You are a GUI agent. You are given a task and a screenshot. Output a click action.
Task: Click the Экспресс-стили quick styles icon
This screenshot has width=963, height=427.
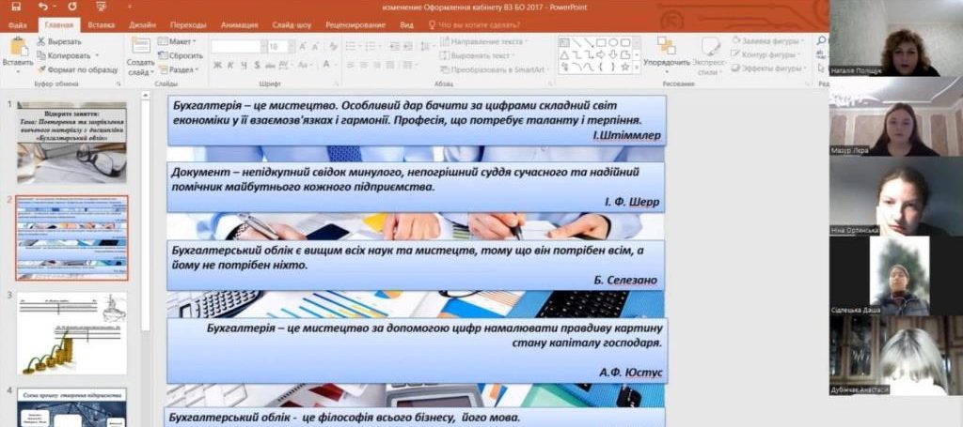pos(710,47)
